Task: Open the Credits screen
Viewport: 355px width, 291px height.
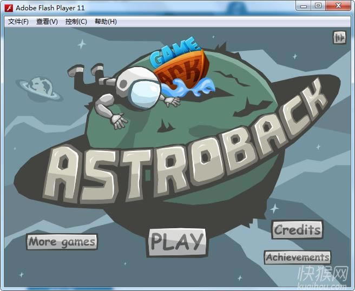Action: tap(297, 229)
